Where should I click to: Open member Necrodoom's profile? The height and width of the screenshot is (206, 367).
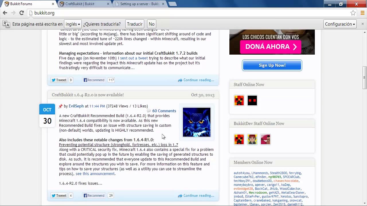[x=258, y=193]
